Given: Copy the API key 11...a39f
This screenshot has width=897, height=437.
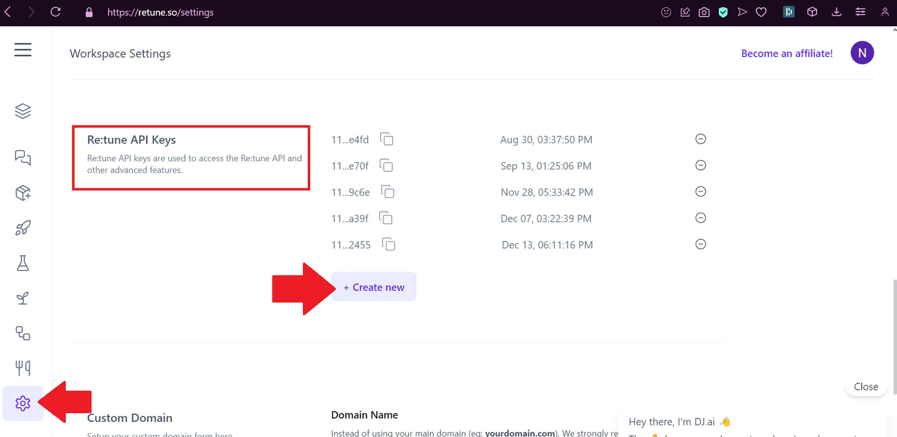Looking at the screenshot, I should pos(386,218).
